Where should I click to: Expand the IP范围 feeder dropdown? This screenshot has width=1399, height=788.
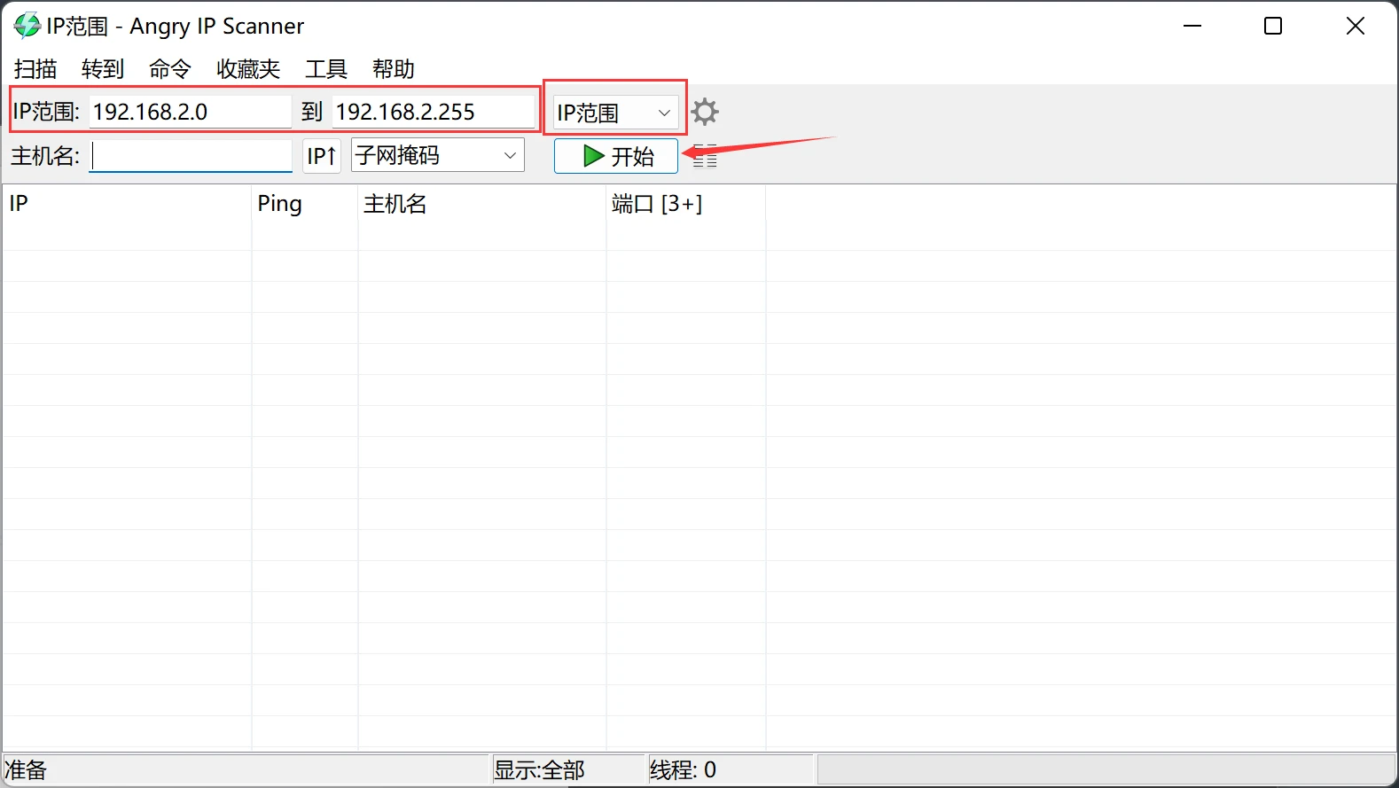point(615,113)
